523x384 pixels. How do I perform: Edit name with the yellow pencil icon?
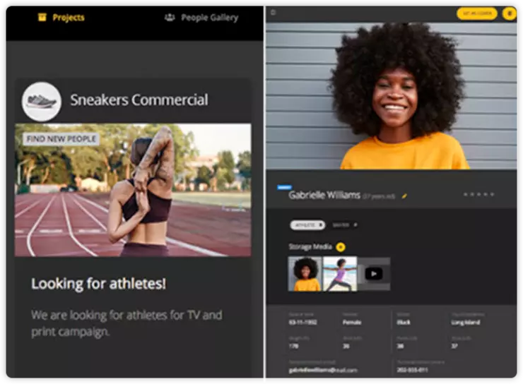click(404, 196)
